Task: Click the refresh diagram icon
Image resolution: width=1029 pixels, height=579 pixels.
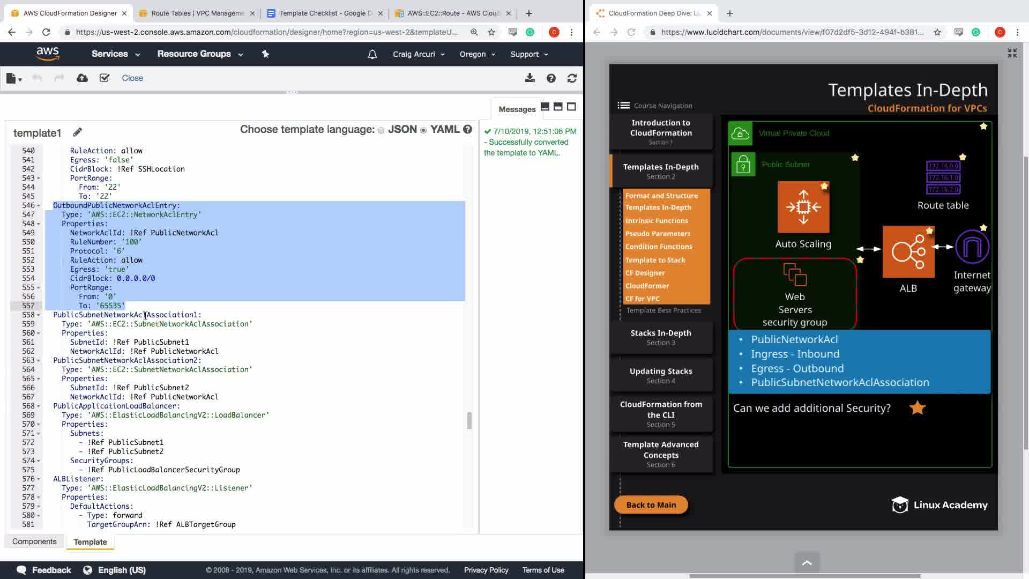Action: point(572,78)
